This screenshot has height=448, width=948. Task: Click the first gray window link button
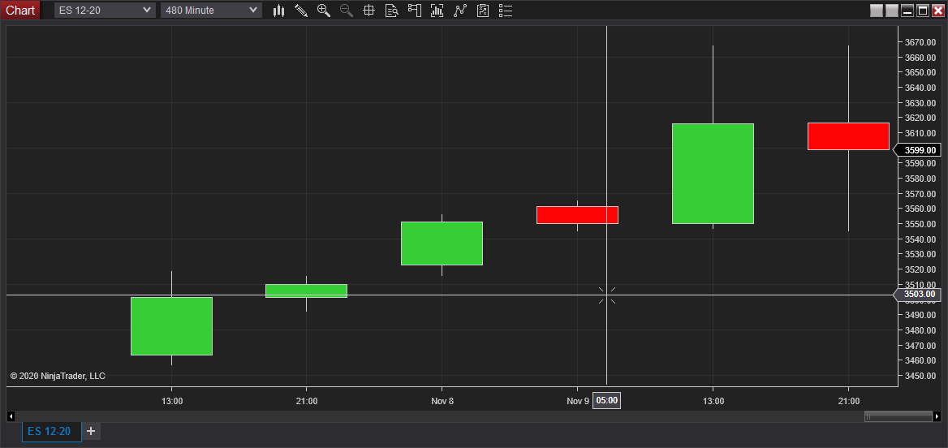pos(876,11)
